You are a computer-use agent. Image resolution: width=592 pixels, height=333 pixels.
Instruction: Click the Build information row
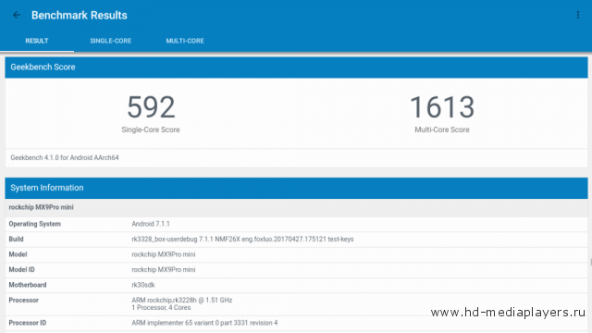click(296, 240)
